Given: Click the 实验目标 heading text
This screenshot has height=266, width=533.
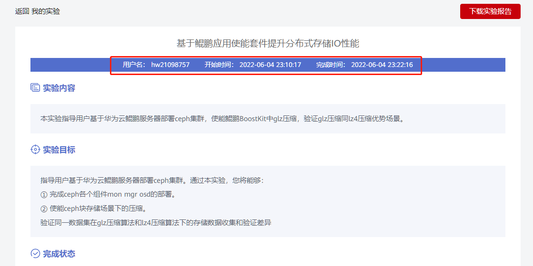Looking at the screenshot, I should tap(59, 150).
